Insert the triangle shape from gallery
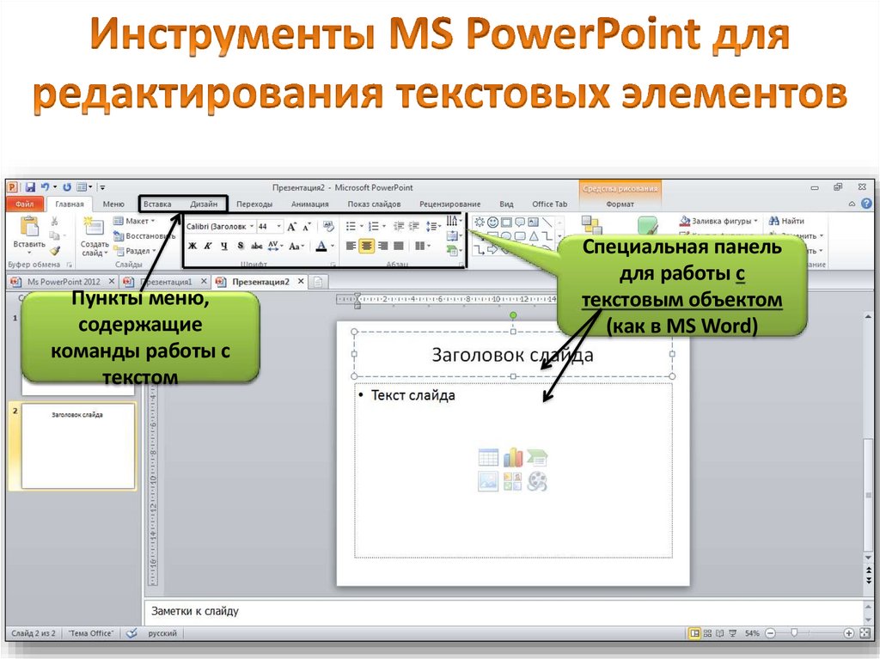Image resolution: width=880 pixels, height=659 pixels. (533, 236)
